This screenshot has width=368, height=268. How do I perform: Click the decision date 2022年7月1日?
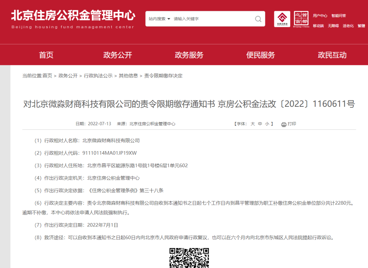pyautogui.click(x=103, y=225)
